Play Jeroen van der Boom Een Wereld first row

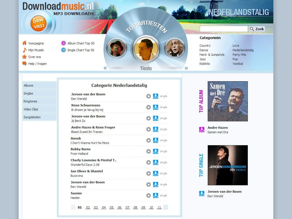(x=149, y=96)
